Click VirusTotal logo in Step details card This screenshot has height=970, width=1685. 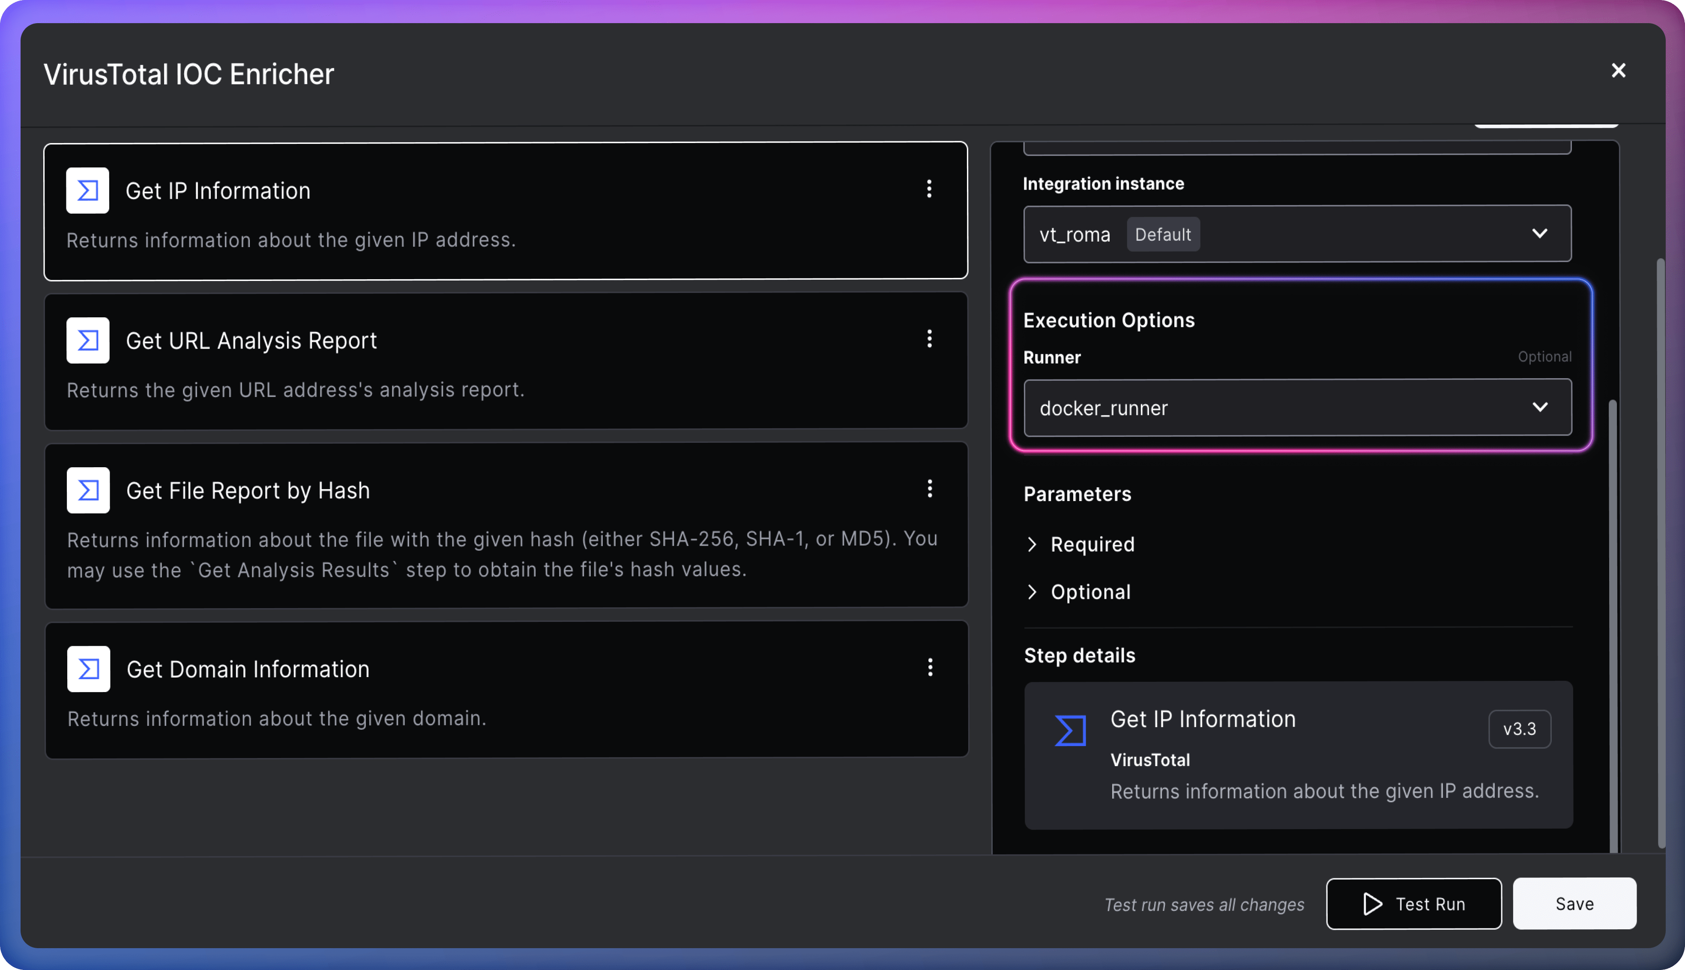(1071, 731)
